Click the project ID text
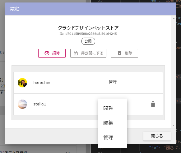181x153 pixels. coord(88,34)
